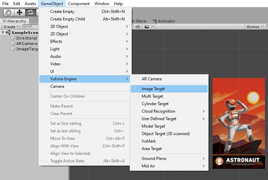Click the Astronaut image target in scene
Image resolution: width=268 pixels, height=180 pixels.
tap(238, 123)
